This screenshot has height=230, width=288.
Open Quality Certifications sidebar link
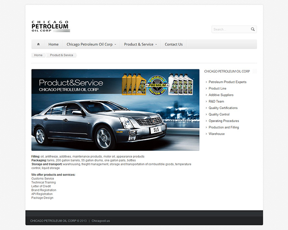223,108
